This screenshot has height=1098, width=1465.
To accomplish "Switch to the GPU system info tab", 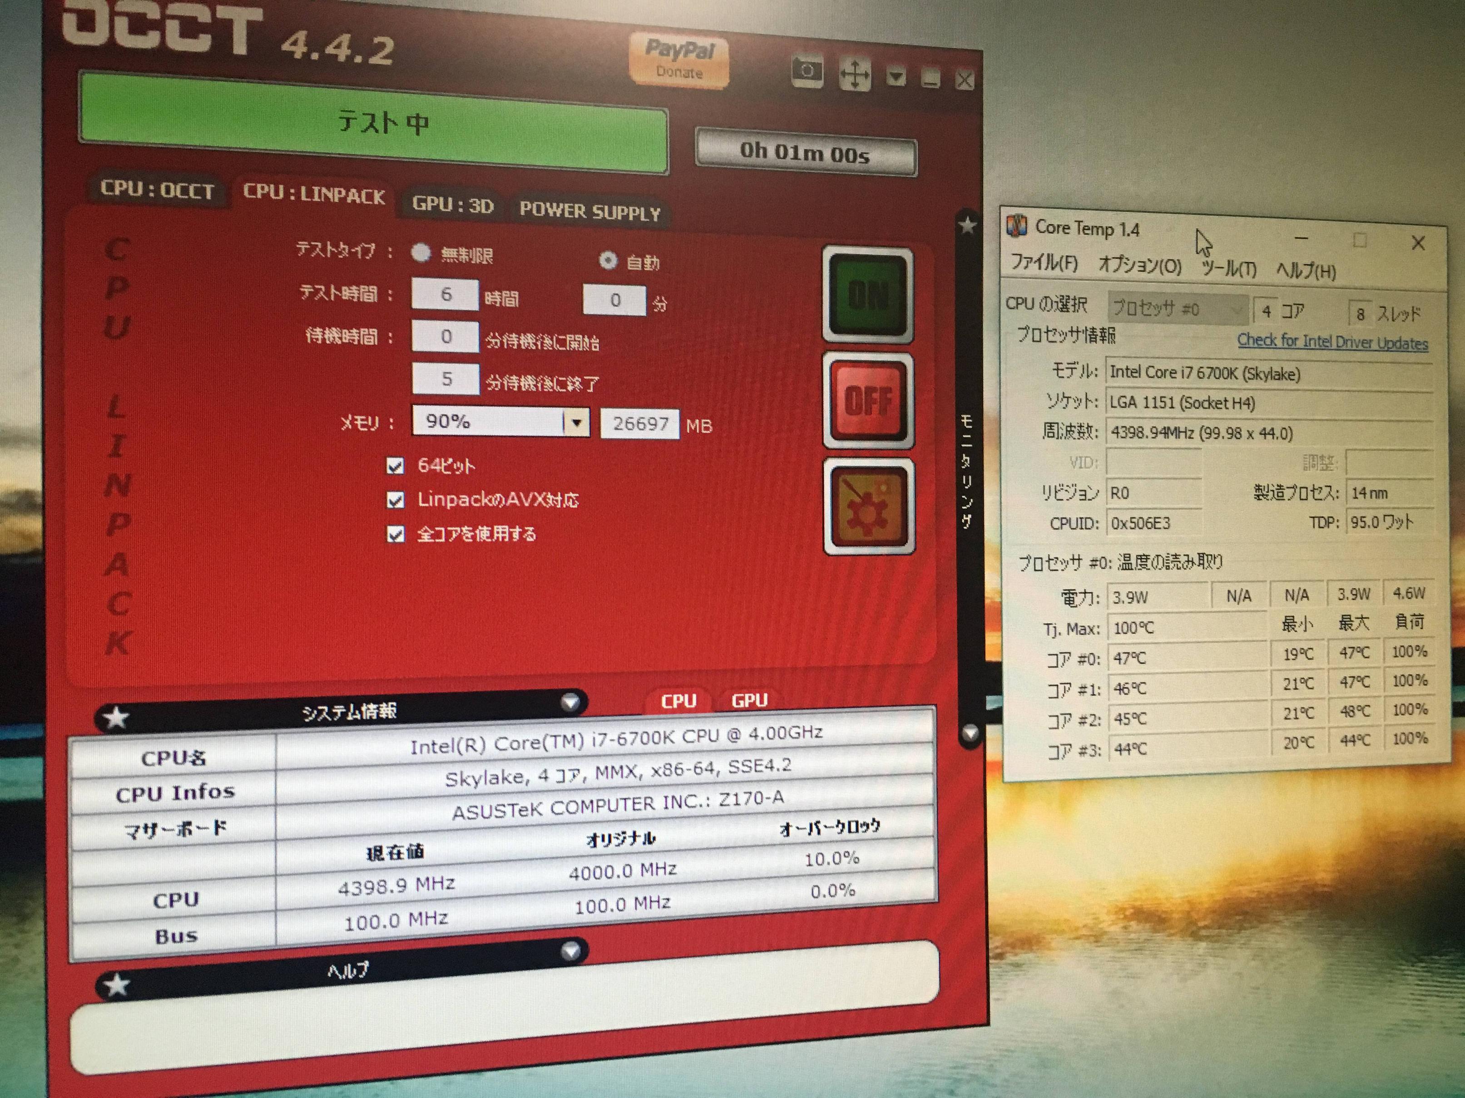I will (x=749, y=700).
